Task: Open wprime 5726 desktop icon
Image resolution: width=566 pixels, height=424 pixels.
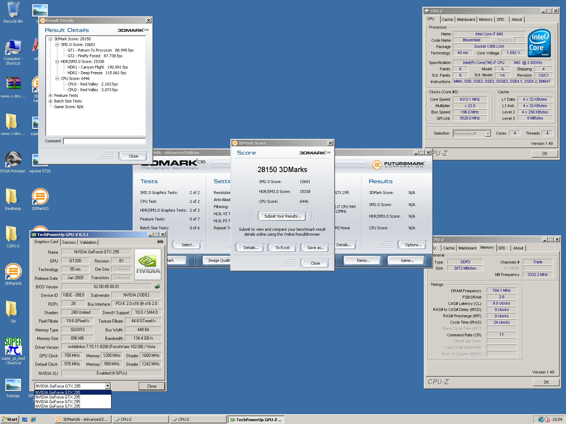Action: tap(40, 163)
